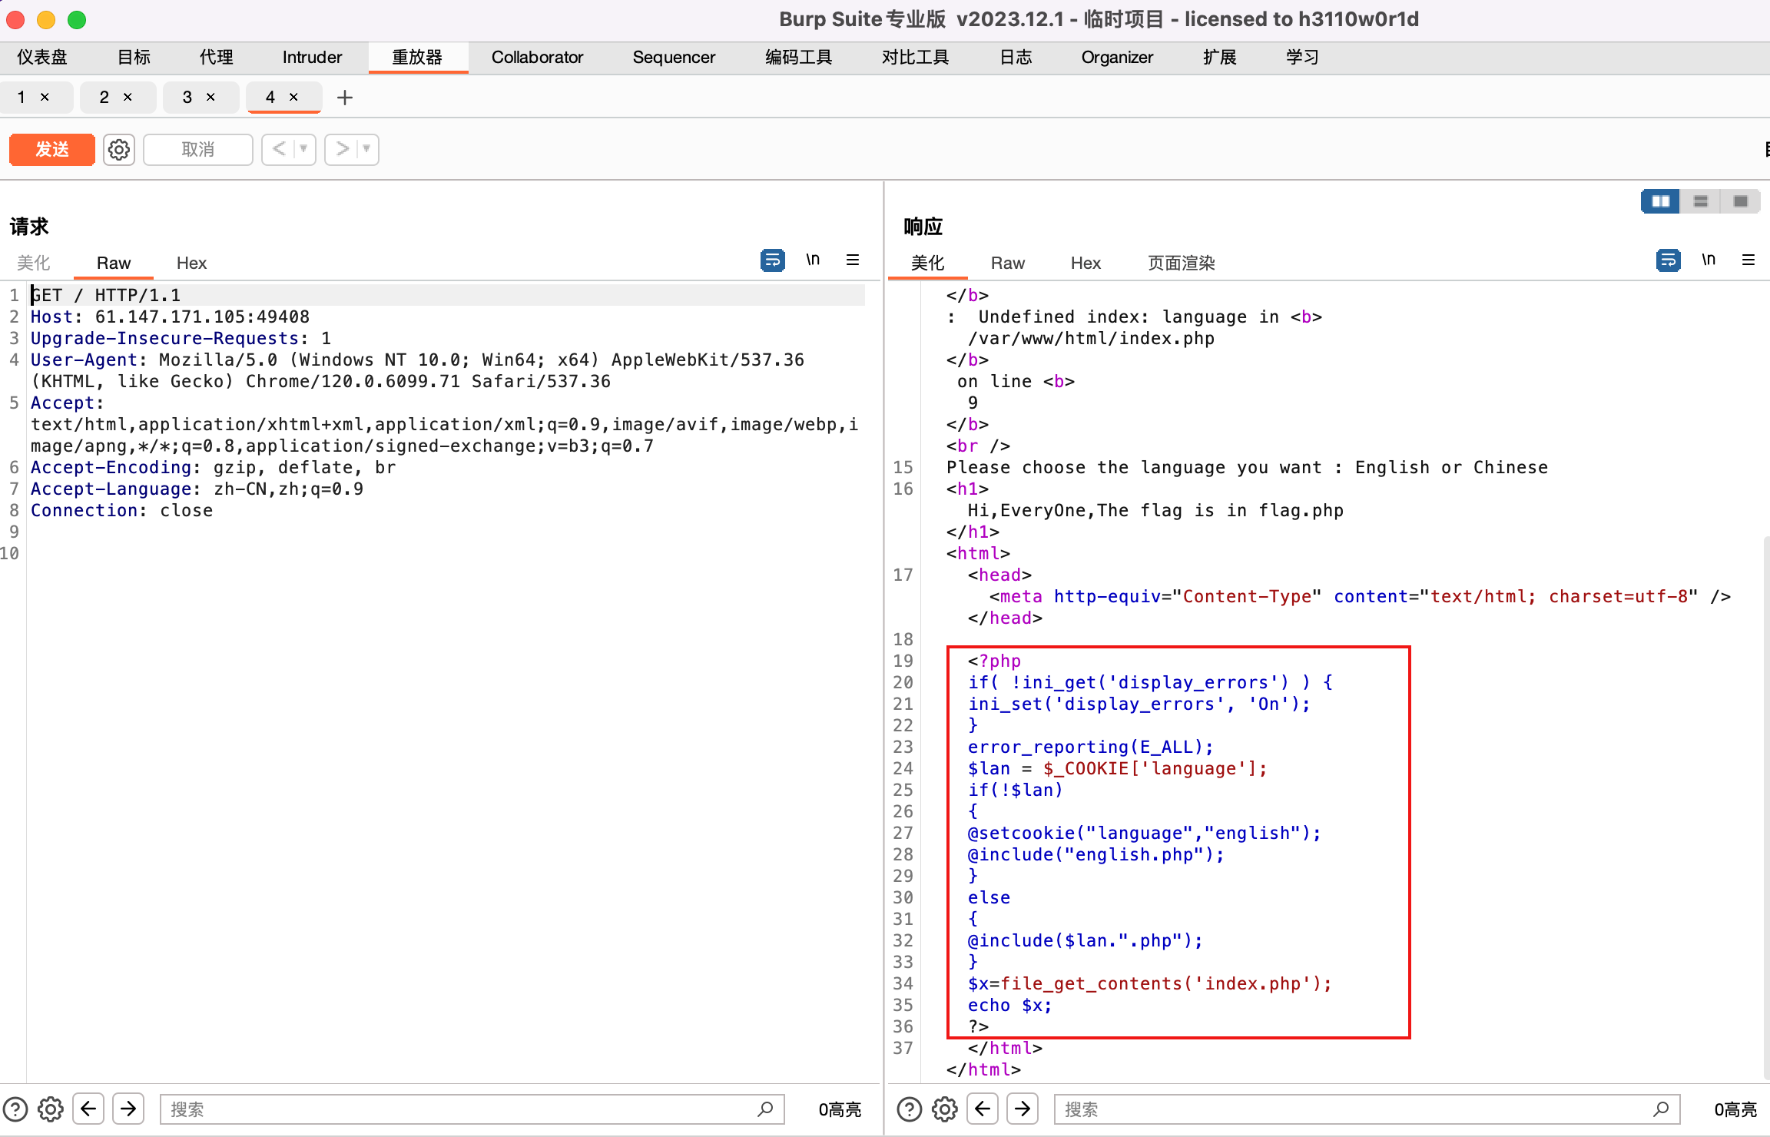Open the forward history dropdown arrow
The width and height of the screenshot is (1770, 1137).
tap(368, 149)
